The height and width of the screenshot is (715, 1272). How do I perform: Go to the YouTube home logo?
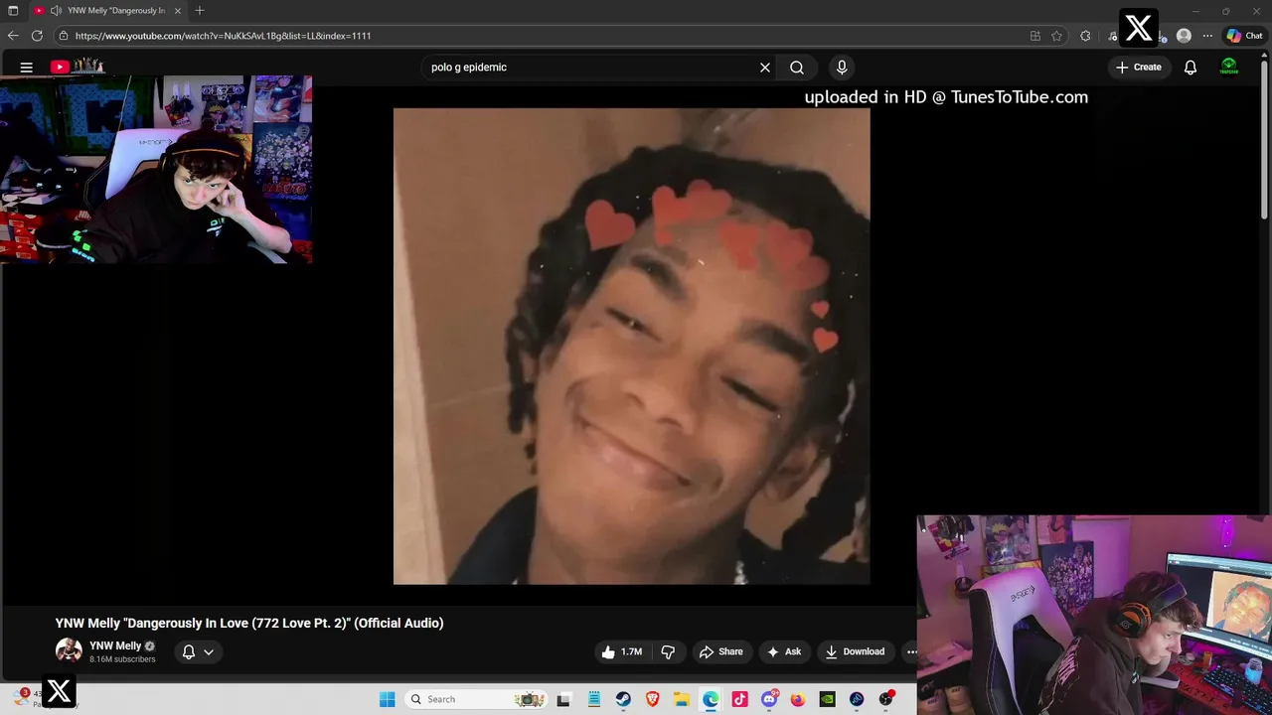(78, 67)
